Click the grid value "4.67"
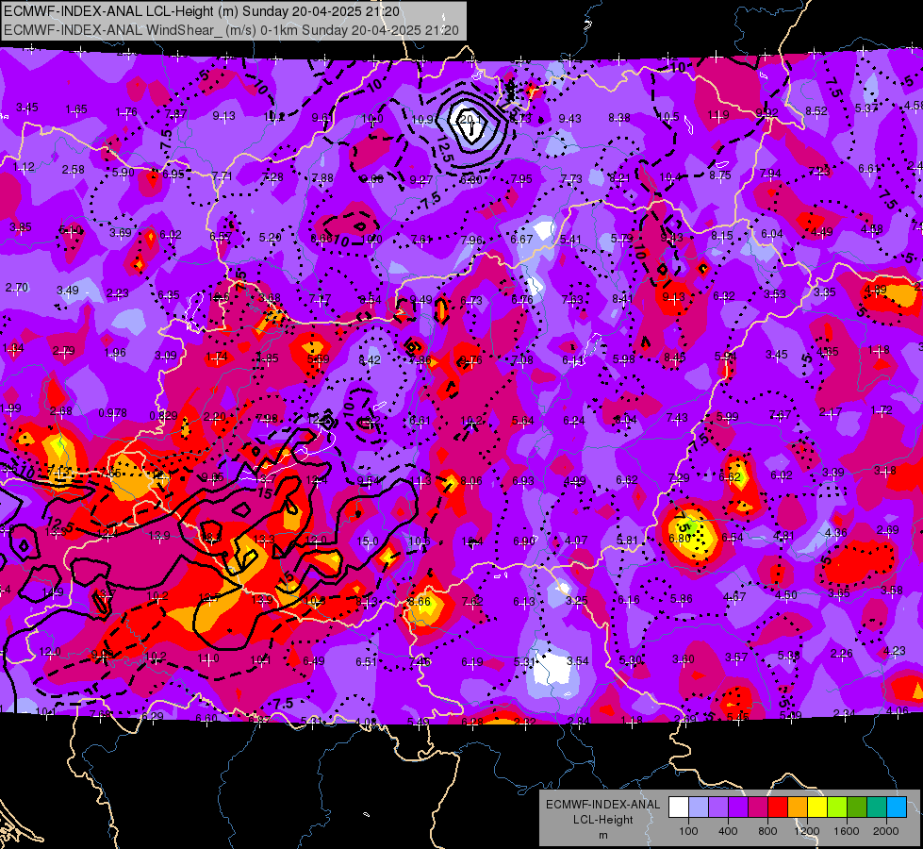923x849 pixels. [x=734, y=597]
